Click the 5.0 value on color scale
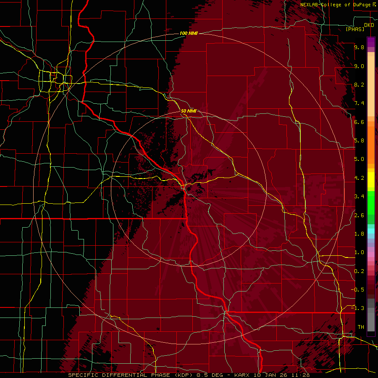Viewport: 378px width, 378px height. click(359, 159)
